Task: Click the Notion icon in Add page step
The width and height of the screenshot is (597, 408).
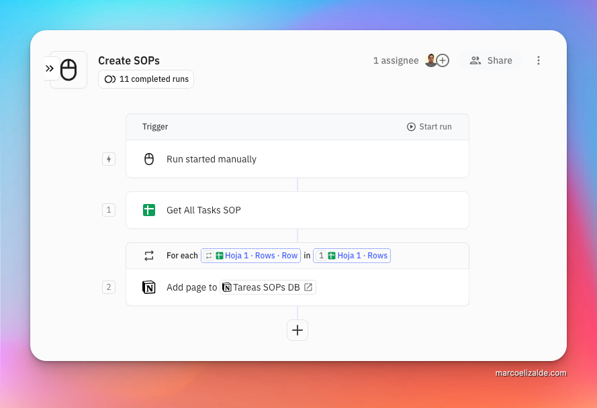Action: 149,287
